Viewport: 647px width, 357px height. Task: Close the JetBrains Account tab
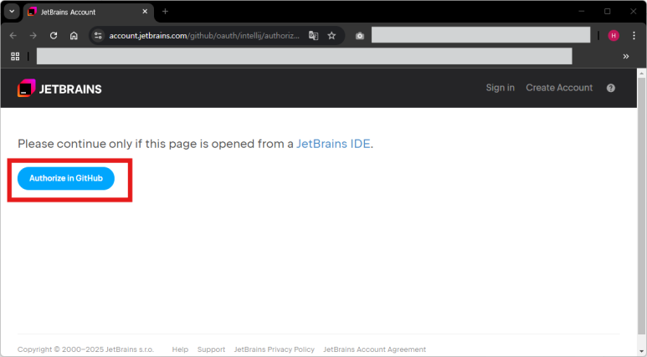point(145,12)
